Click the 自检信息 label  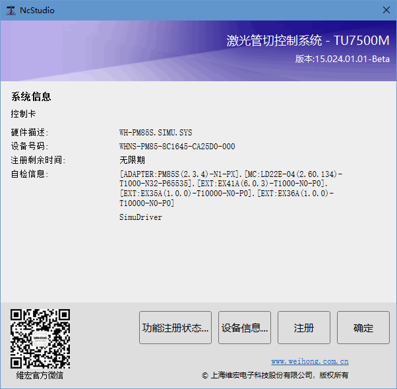coord(30,174)
